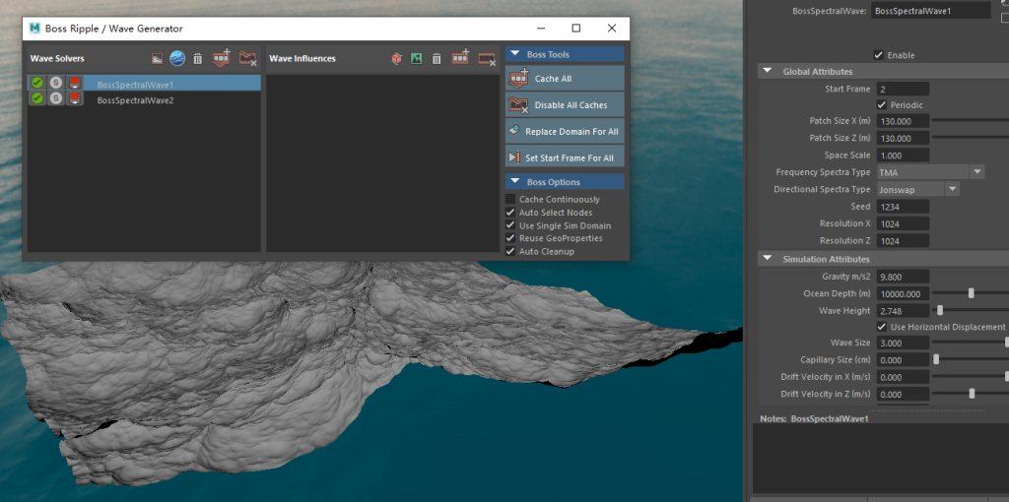Toggle the Periodic checkbox
This screenshot has width=1009, height=502.
(x=882, y=104)
